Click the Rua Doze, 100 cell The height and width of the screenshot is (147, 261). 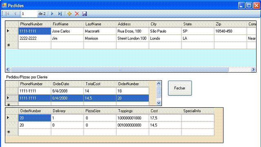133,31
